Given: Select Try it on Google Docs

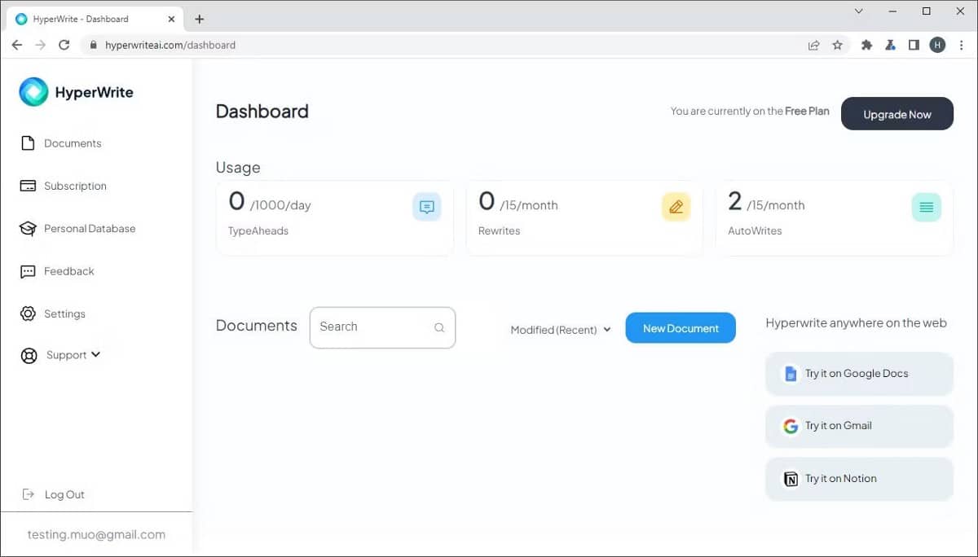Looking at the screenshot, I should tap(859, 374).
